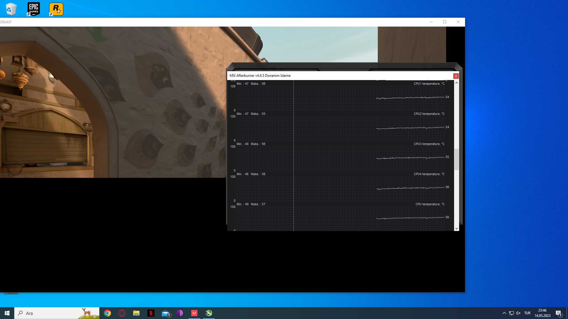Open Tor Browser from the taskbar
568x319 pixels.
click(180, 313)
